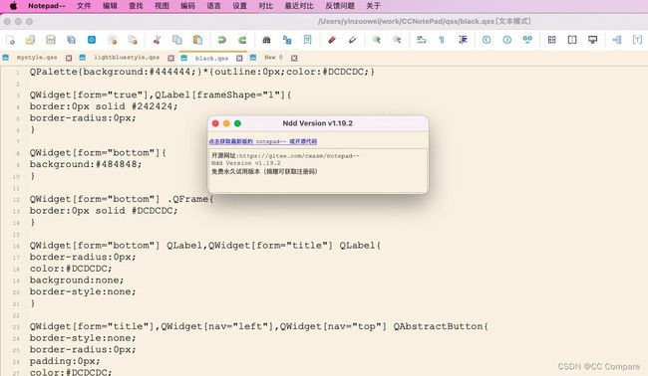Image resolution: width=648 pixels, height=376 pixels.
Task: Toggle the indent guide icon
Action: pyautogui.click(x=463, y=40)
